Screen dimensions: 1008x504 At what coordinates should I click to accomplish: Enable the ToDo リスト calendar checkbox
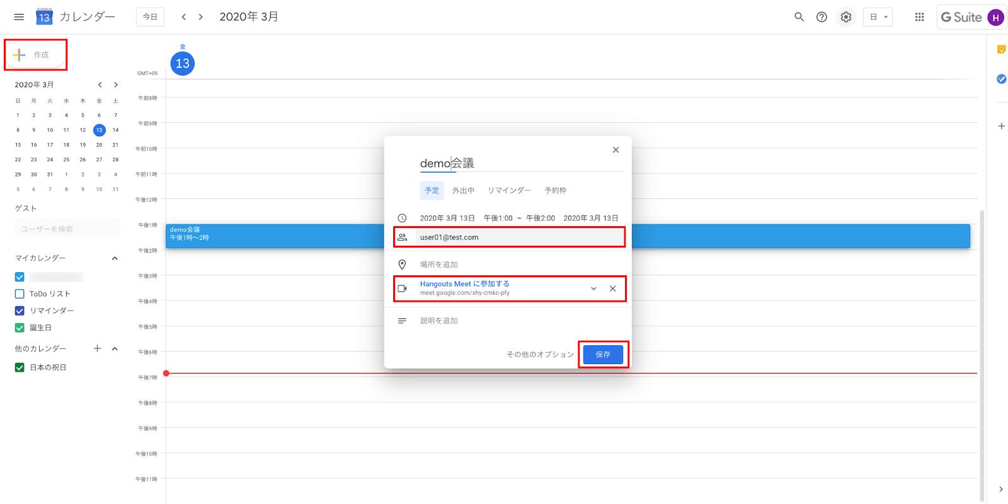pyautogui.click(x=20, y=294)
